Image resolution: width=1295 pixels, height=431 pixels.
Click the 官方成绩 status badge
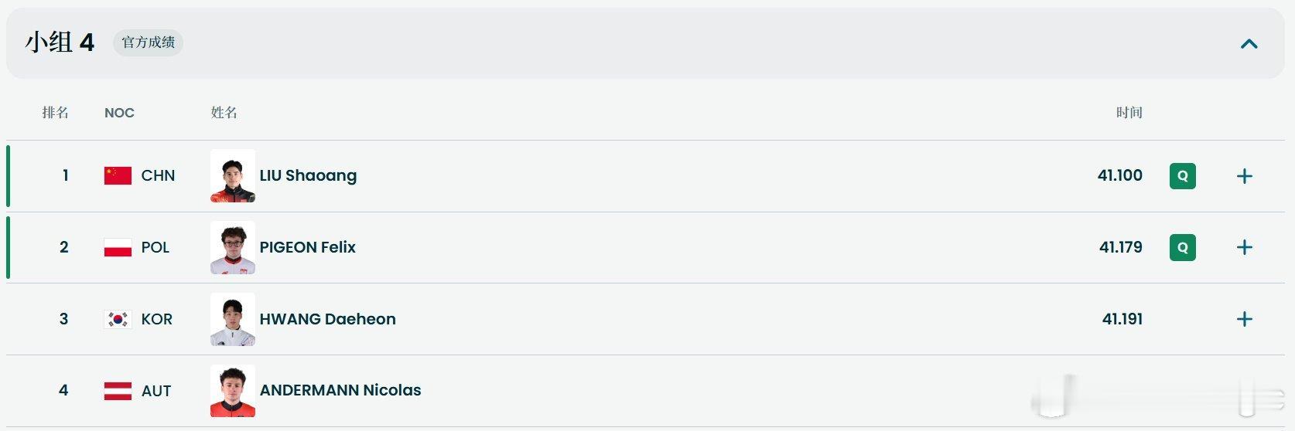pyautogui.click(x=149, y=42)
